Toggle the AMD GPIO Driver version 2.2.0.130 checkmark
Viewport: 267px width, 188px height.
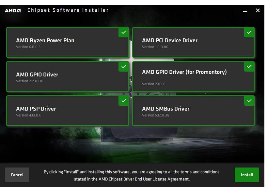click(x=124, y=66)
